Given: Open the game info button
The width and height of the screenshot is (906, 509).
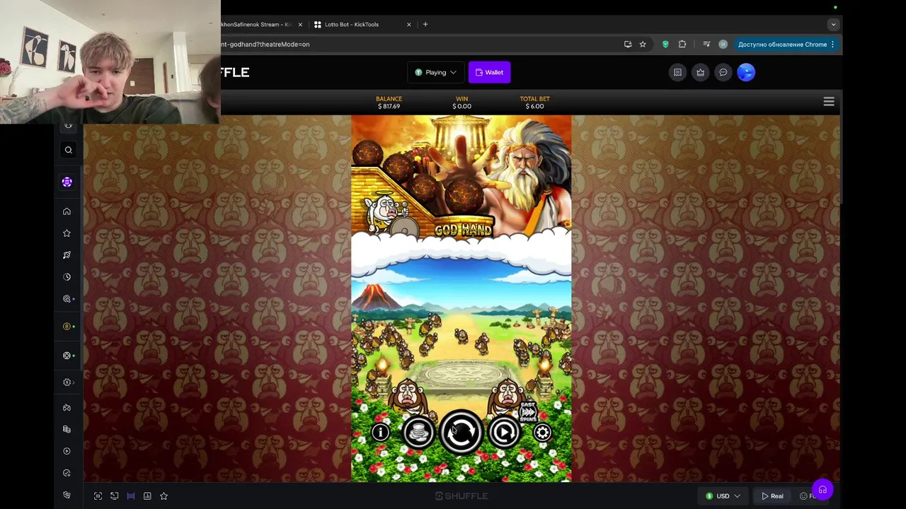Looking at the screenshot, I should (x=380, y=432).
